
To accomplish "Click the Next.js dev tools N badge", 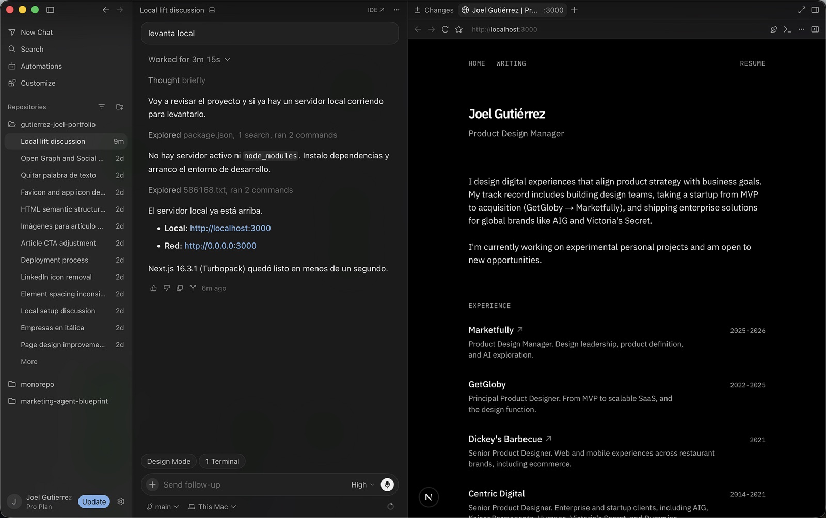I will click(x=428, y=497).
